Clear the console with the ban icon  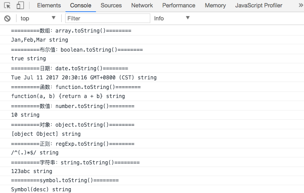click(7, 19)
